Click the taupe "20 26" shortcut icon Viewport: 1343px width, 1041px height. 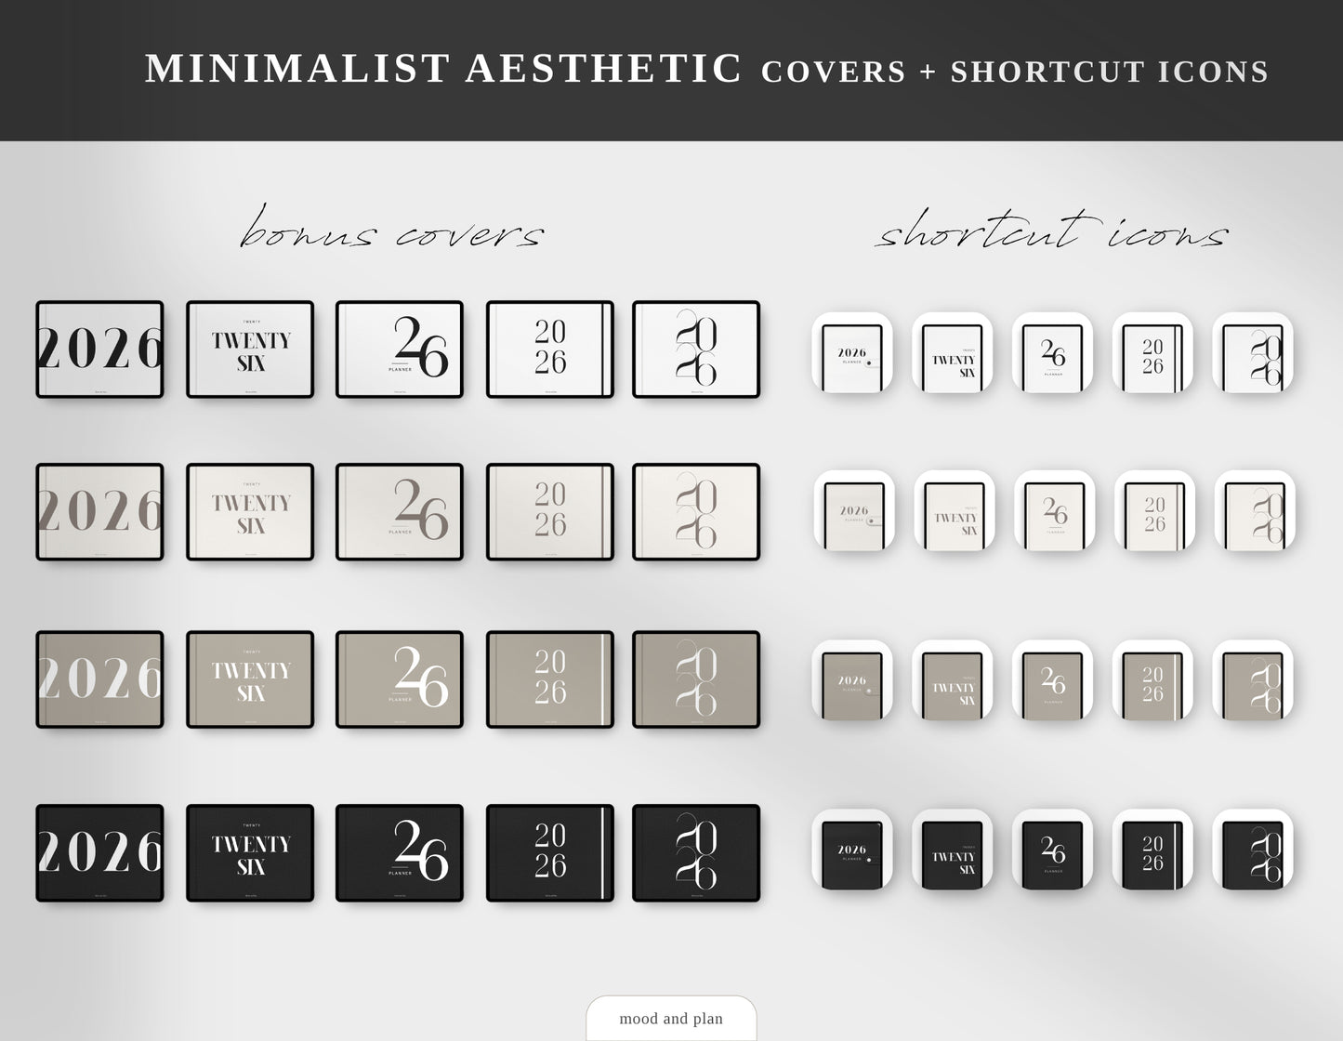(1152, 681)
